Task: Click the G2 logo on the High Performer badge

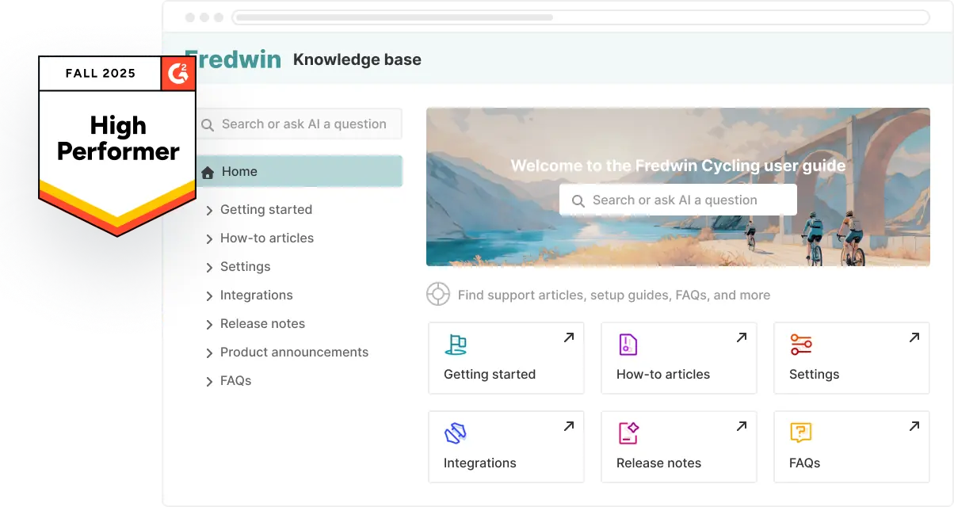Action: click(177, 72)
